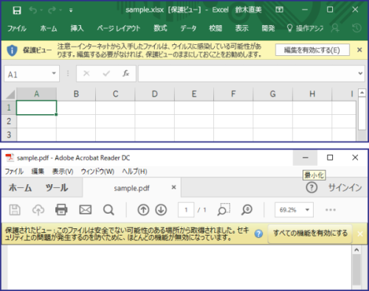The width and height of the screenshot is (369, 291).
Task: Click the protected view shield icon
Action: point(12,50)
